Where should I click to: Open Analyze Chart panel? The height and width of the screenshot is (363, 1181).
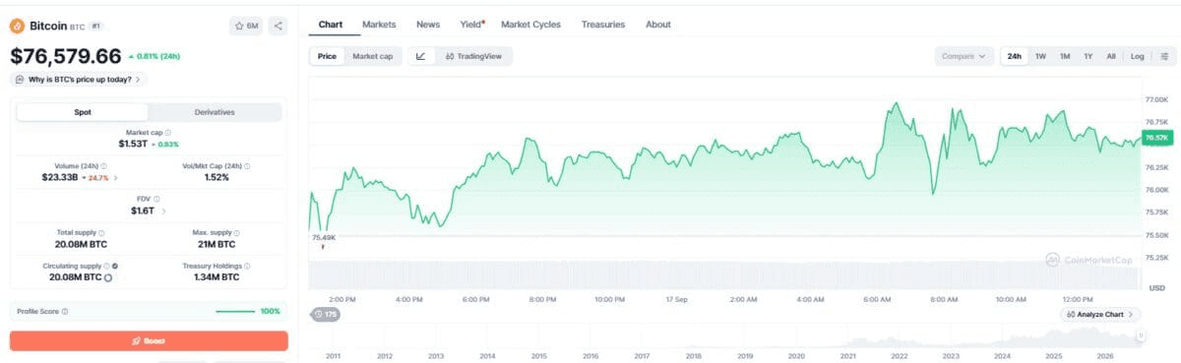[1101, 314]
